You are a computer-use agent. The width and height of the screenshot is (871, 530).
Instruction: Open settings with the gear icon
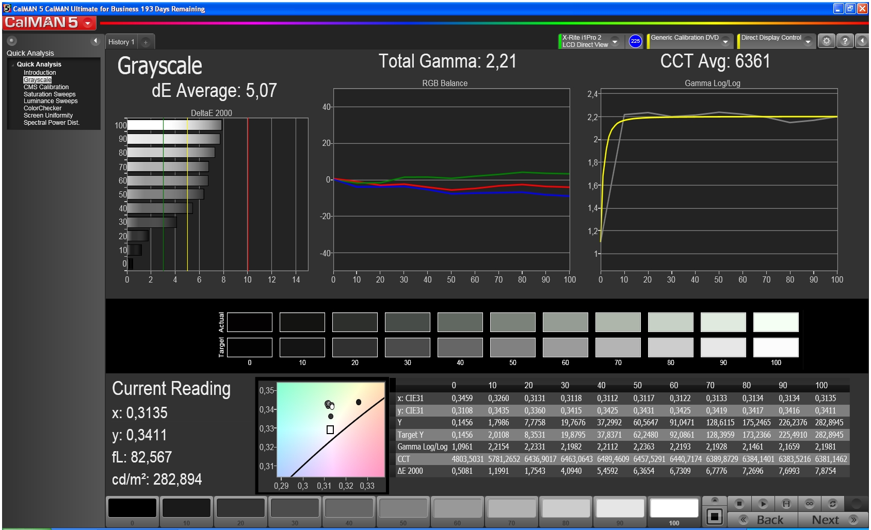pyautogui.click(x=826, y=41)
